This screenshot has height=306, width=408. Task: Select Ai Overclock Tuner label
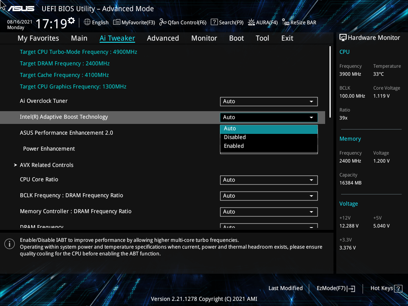[44, 101]
